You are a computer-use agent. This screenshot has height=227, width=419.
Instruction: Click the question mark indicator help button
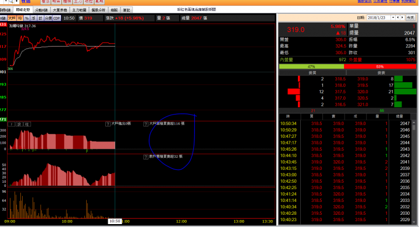tap(12, 124)
